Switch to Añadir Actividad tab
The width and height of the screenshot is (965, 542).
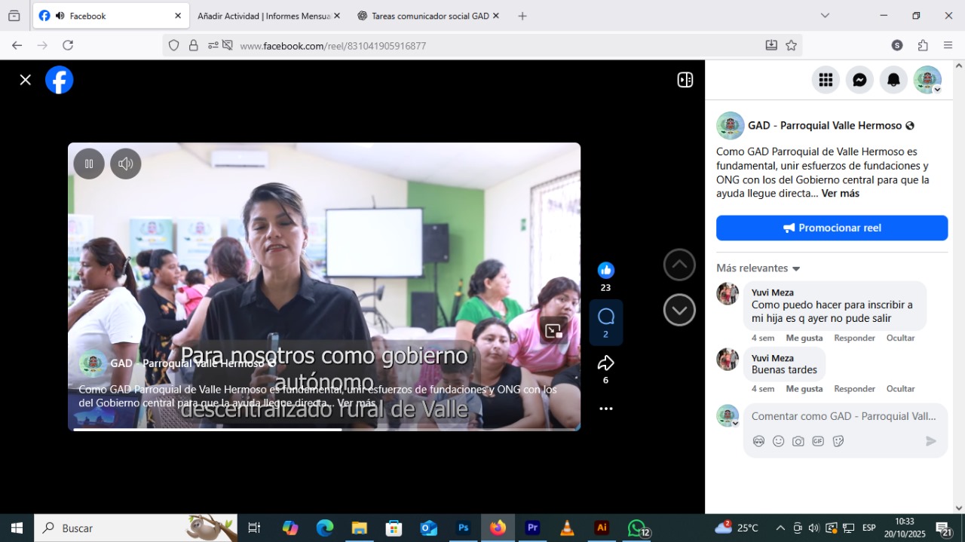point(263,16)
